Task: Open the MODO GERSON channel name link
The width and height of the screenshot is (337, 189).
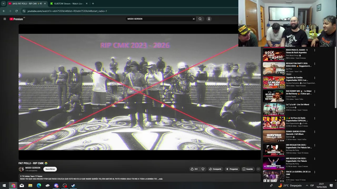Action: 33,168
